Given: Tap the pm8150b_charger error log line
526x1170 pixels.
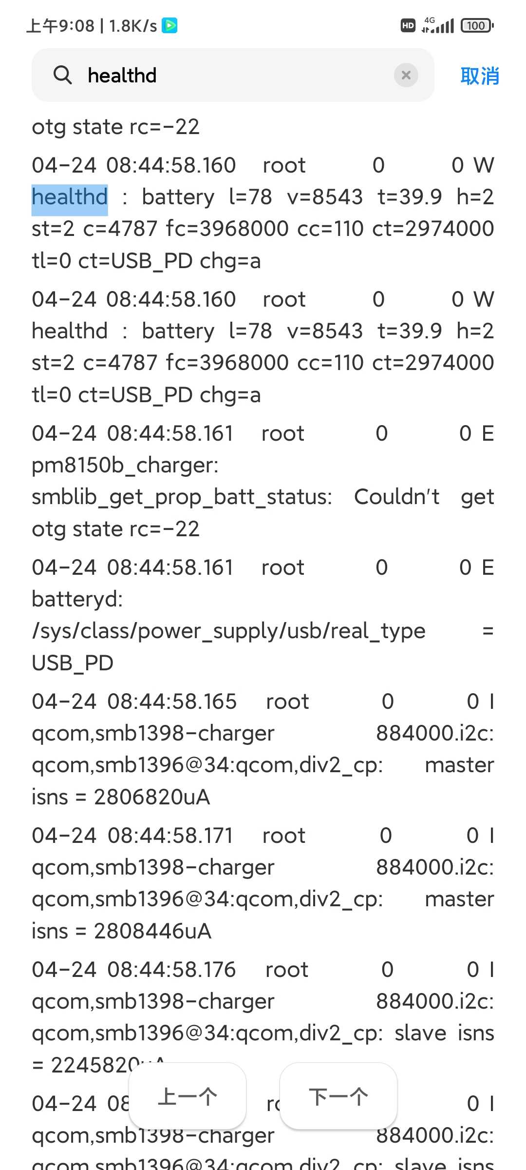Looking at the screenshot, I should tap(263, 481).
